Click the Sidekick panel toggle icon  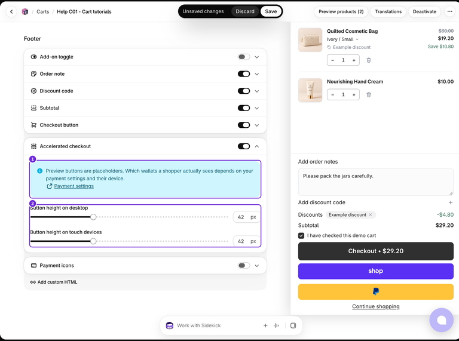click(293, 325)
